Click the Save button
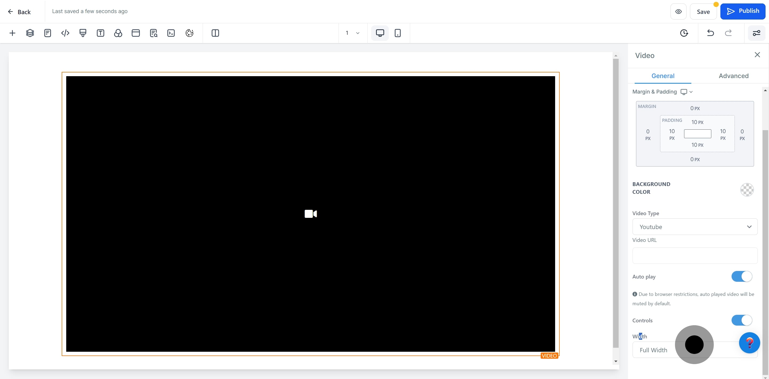Image resolution: width=769 pixels, height=379 pixels. 703,12
